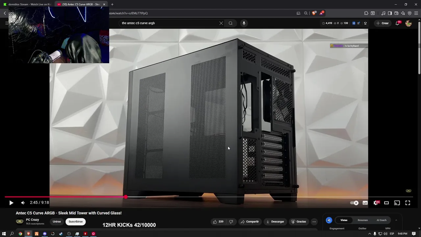Select the Vistas tab

pos(344,220)
